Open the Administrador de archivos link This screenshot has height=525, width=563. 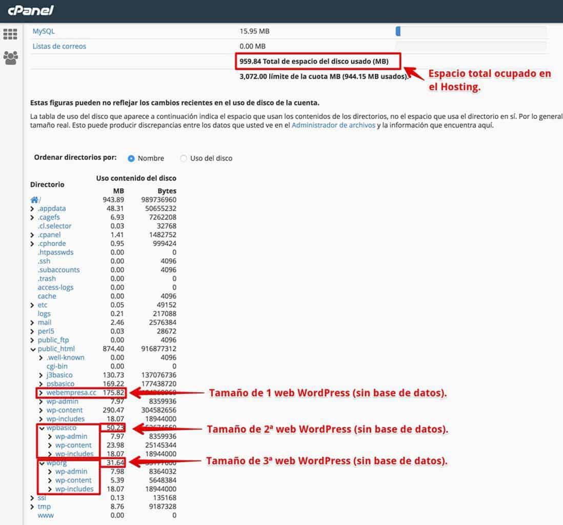coord(333,125)
